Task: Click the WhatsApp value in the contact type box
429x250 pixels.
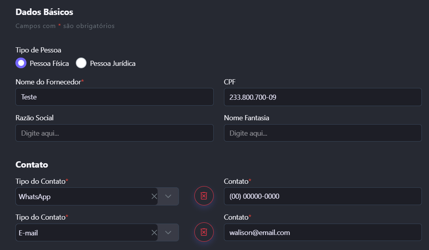Action: point(35,196)
